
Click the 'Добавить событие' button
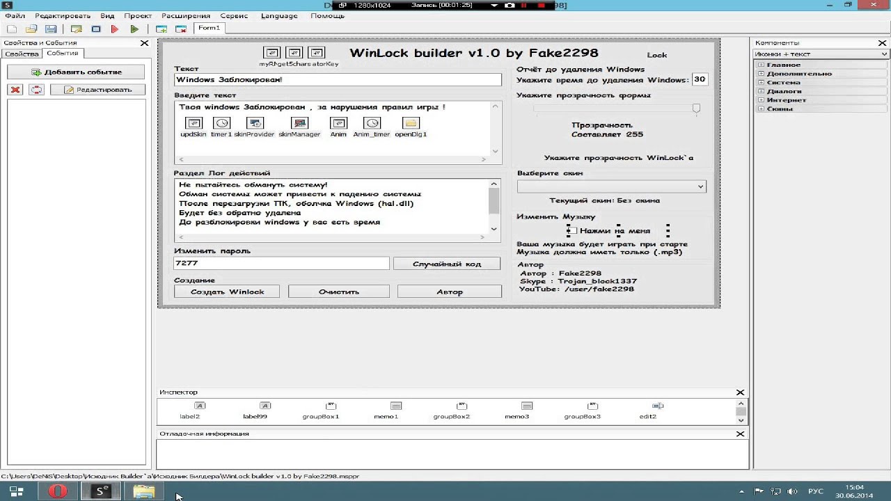[x=77, y=72]
